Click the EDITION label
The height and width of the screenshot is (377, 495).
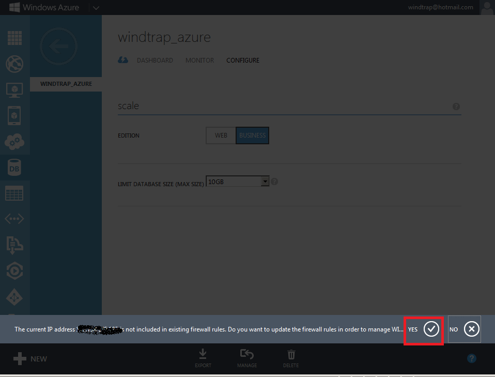[x=129, y=135]
